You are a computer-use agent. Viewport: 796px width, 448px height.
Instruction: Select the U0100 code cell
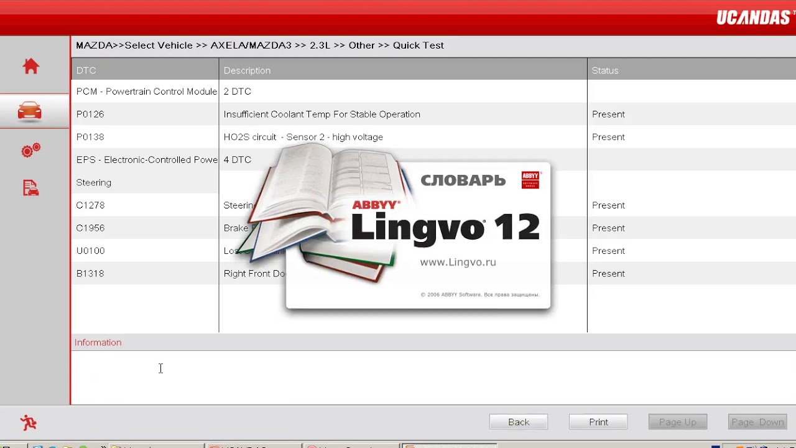(x=90, y=251)
